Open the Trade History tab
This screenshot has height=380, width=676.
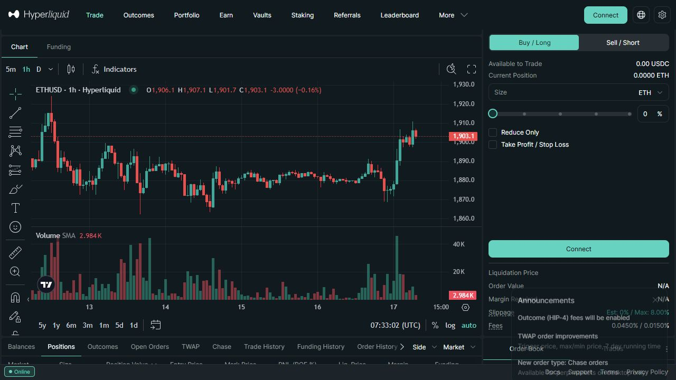pos(264,347)
